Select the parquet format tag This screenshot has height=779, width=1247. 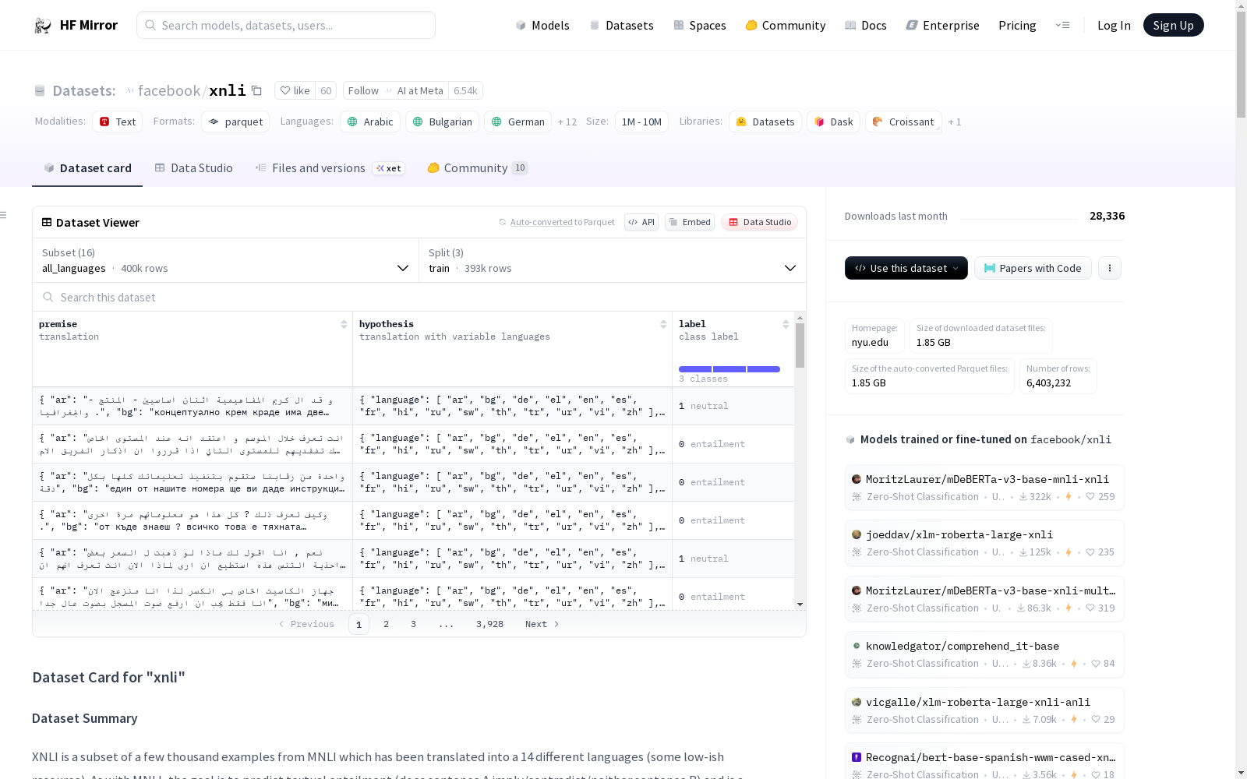tap(235, 122)
